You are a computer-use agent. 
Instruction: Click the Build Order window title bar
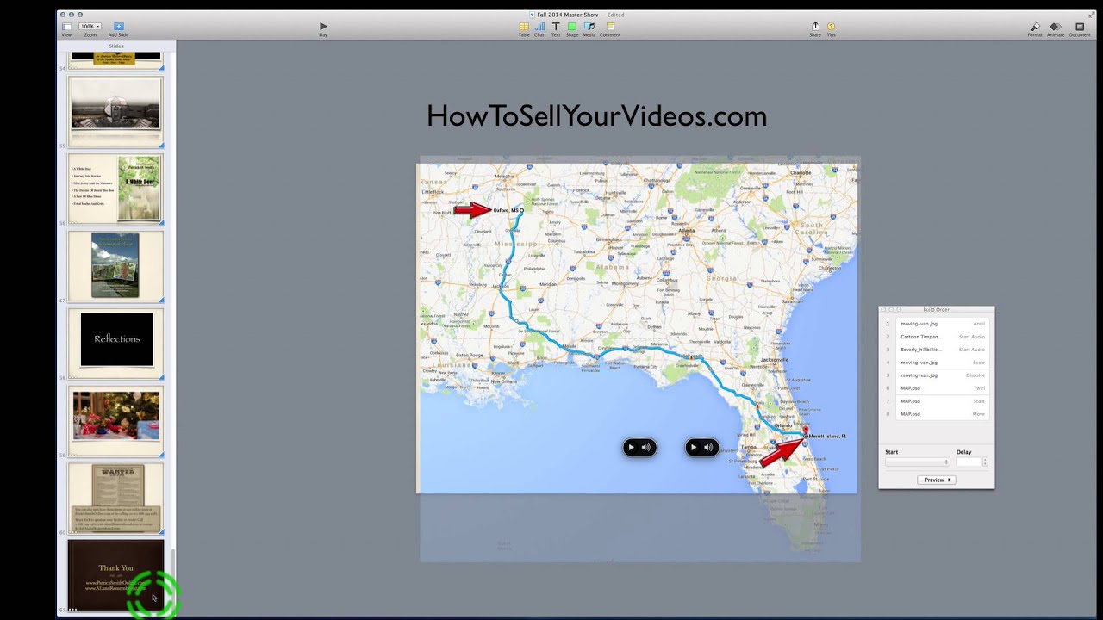coord(936,309)
